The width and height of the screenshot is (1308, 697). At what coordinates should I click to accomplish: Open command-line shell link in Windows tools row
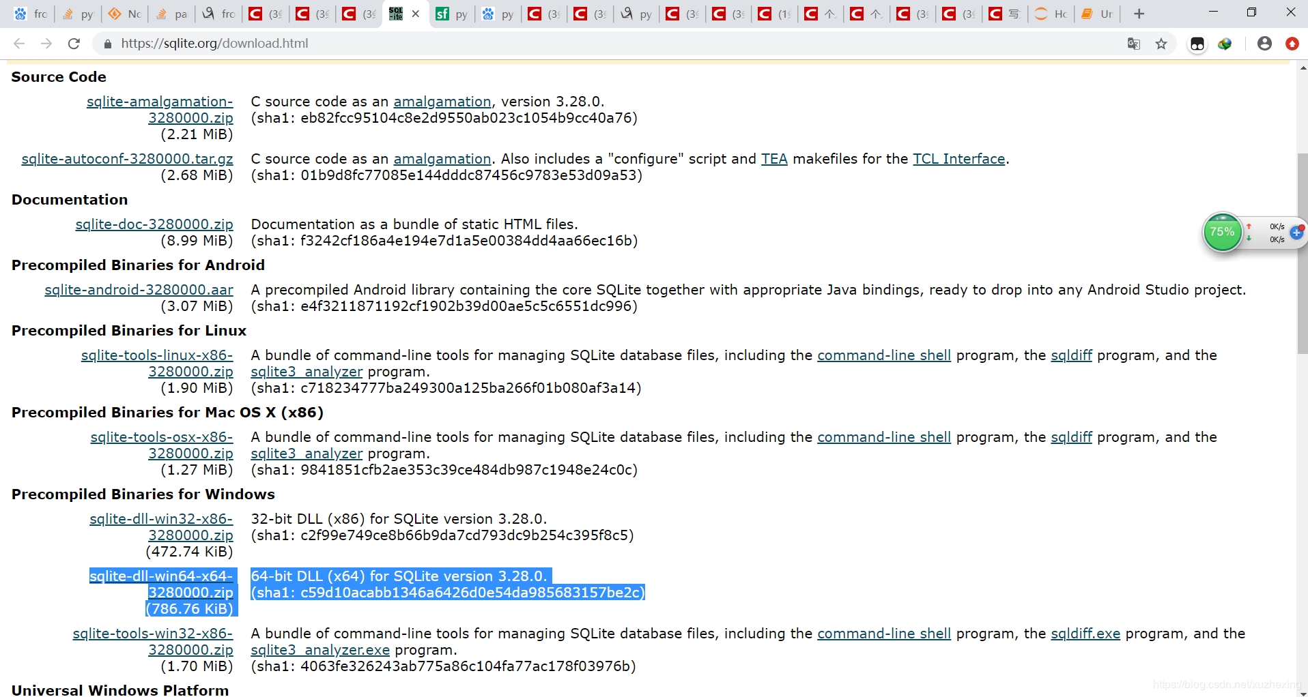(884, 634)
